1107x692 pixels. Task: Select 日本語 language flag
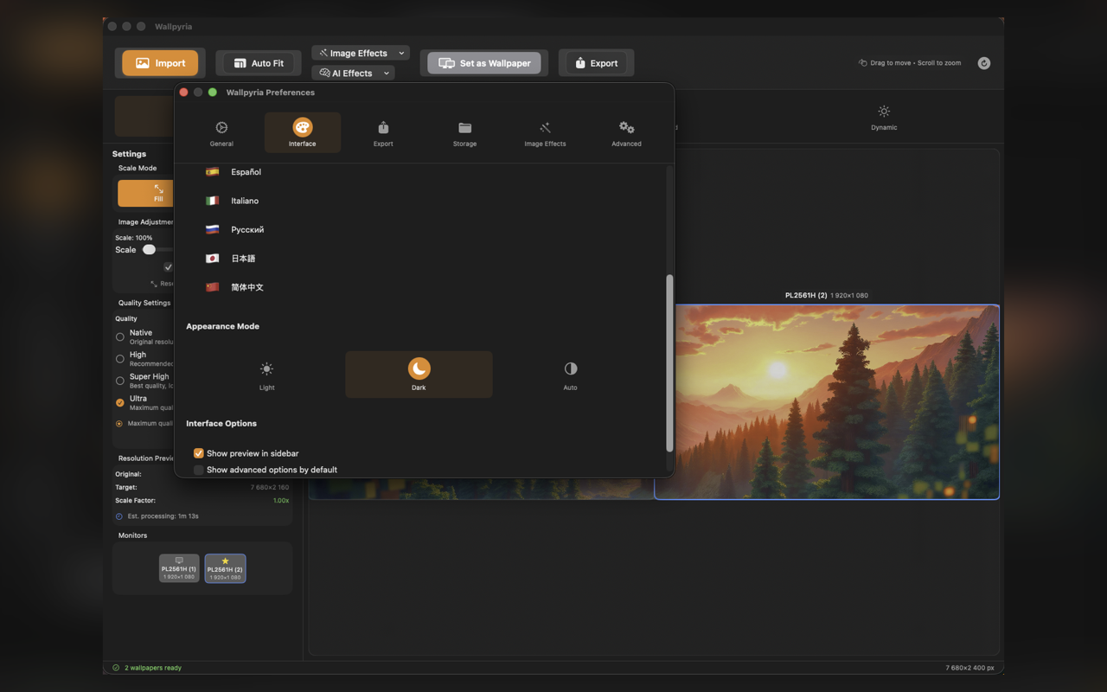point(212,258)
